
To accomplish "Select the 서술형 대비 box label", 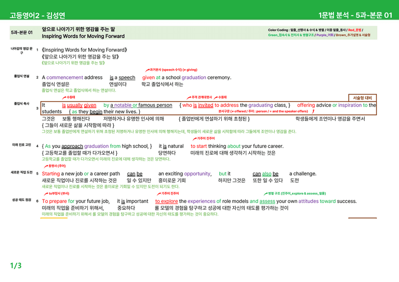I will coord(362,98).
